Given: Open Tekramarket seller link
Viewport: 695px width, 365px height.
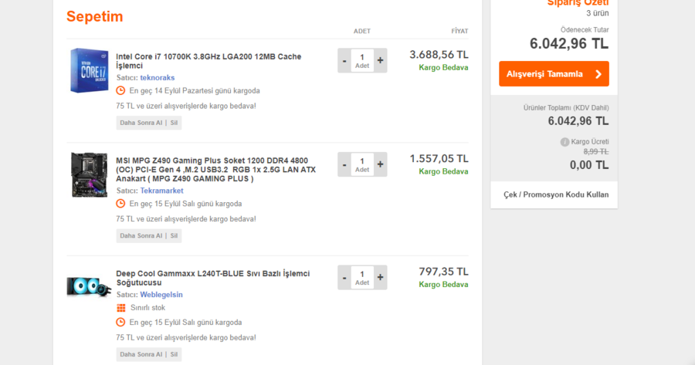Looking at the screenshot, I should pos(162,191).
